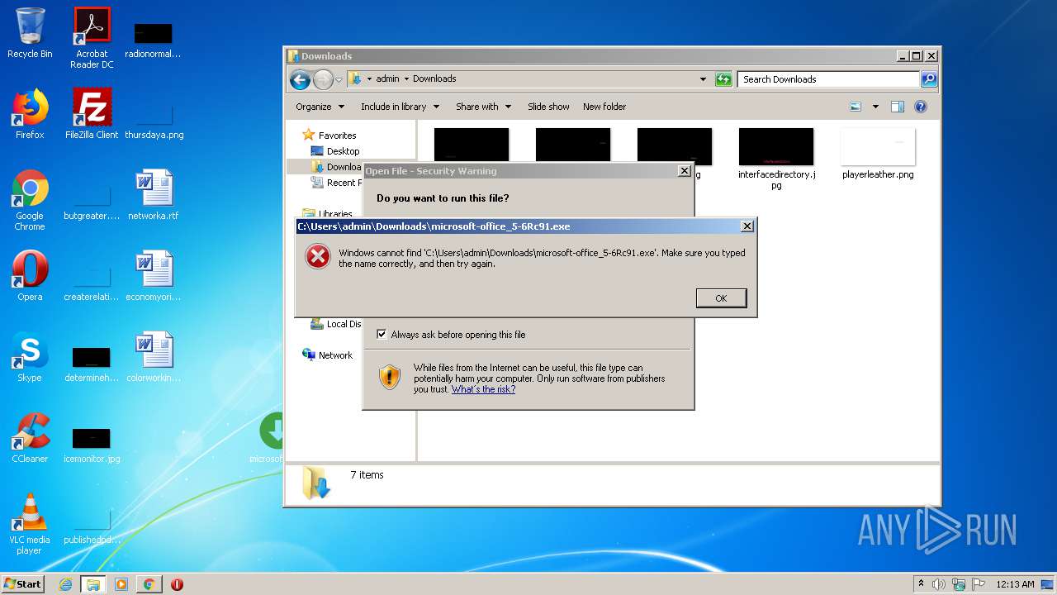Uncheck Always ask before opening this file
1057x595 pixels.
382,335
